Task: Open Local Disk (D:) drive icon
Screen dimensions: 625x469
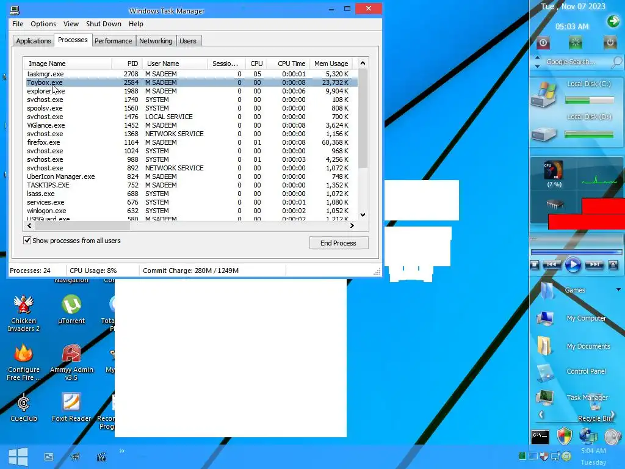Action: click(544, 134)
